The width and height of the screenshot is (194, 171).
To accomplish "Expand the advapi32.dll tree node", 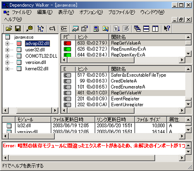I will 7,44.
